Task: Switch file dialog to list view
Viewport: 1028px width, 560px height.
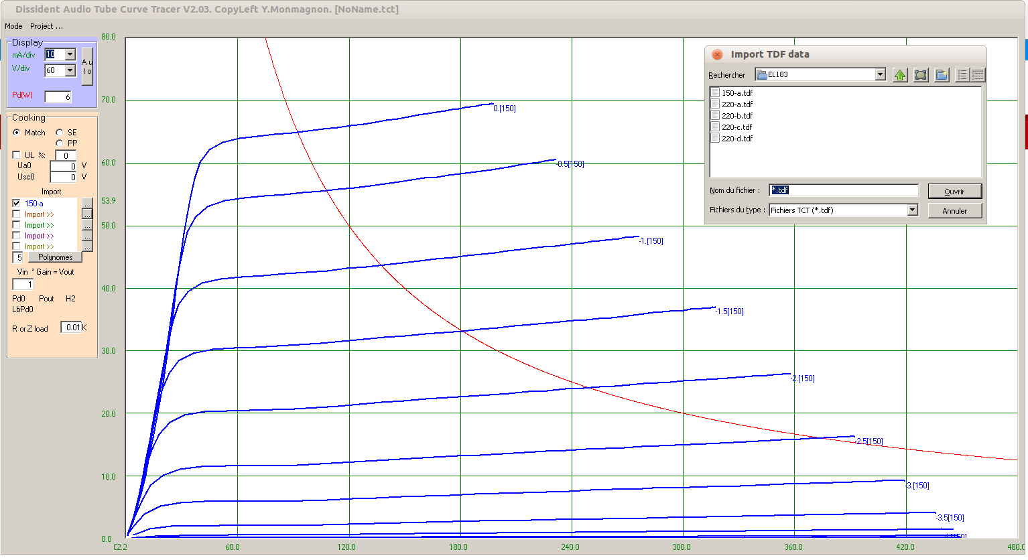Action: point(962,75)
